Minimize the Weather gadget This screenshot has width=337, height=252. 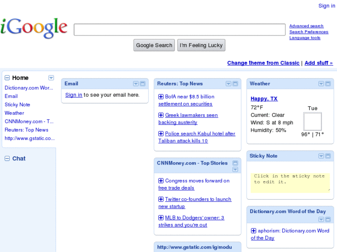(x=328, y=84)
